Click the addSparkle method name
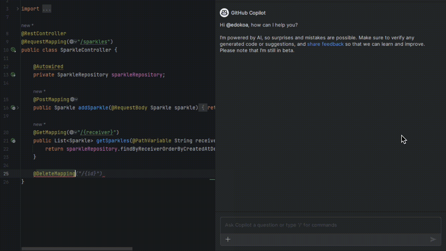The height and width of the screenshot is (251, 446). 93,108
